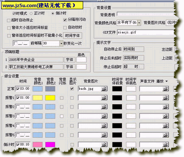Browse background image for 报警5 row
The width and height of the screenshot is (184, 157).
[x=104, y=135]
